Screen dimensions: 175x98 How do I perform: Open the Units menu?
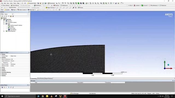tap(11, 3)
